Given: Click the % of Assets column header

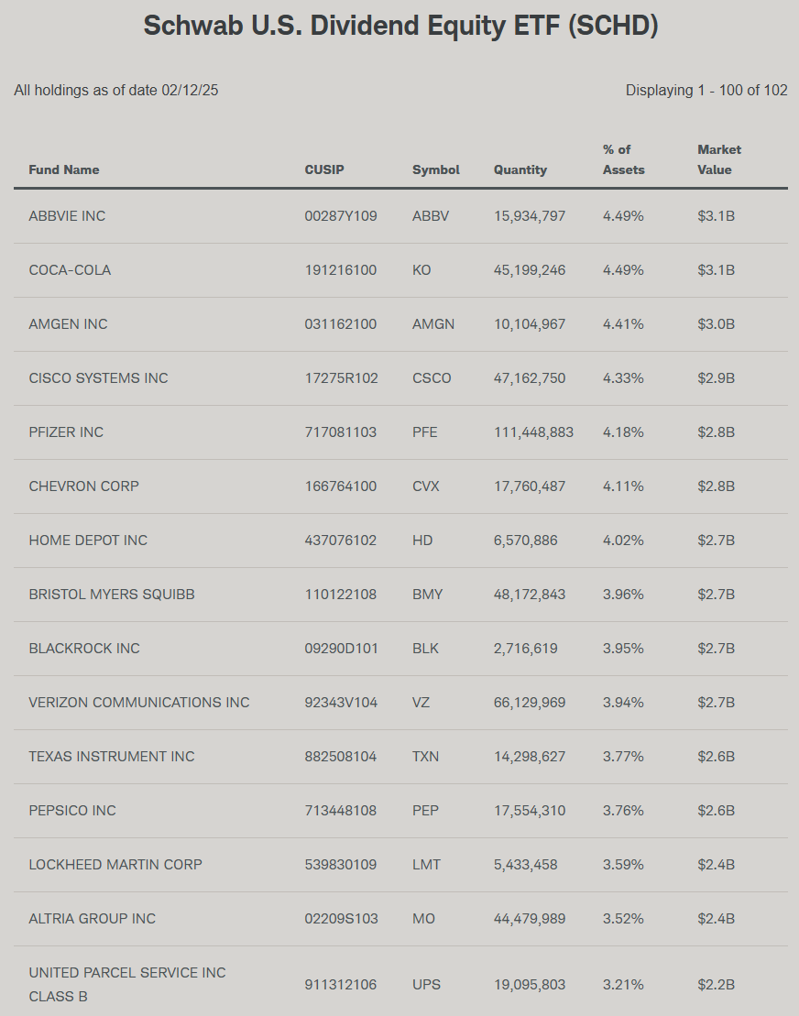Looking at the screenshot, I should click(623, 159).
